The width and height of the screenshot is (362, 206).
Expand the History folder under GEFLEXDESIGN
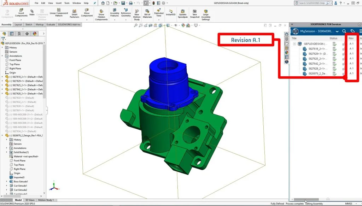(x=2, y=47)
